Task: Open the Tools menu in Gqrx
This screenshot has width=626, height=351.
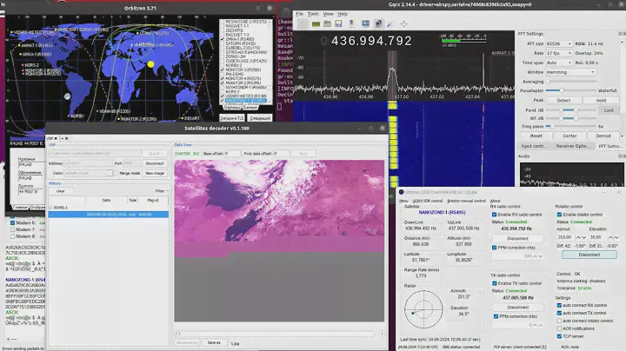Action: [313, 14]
